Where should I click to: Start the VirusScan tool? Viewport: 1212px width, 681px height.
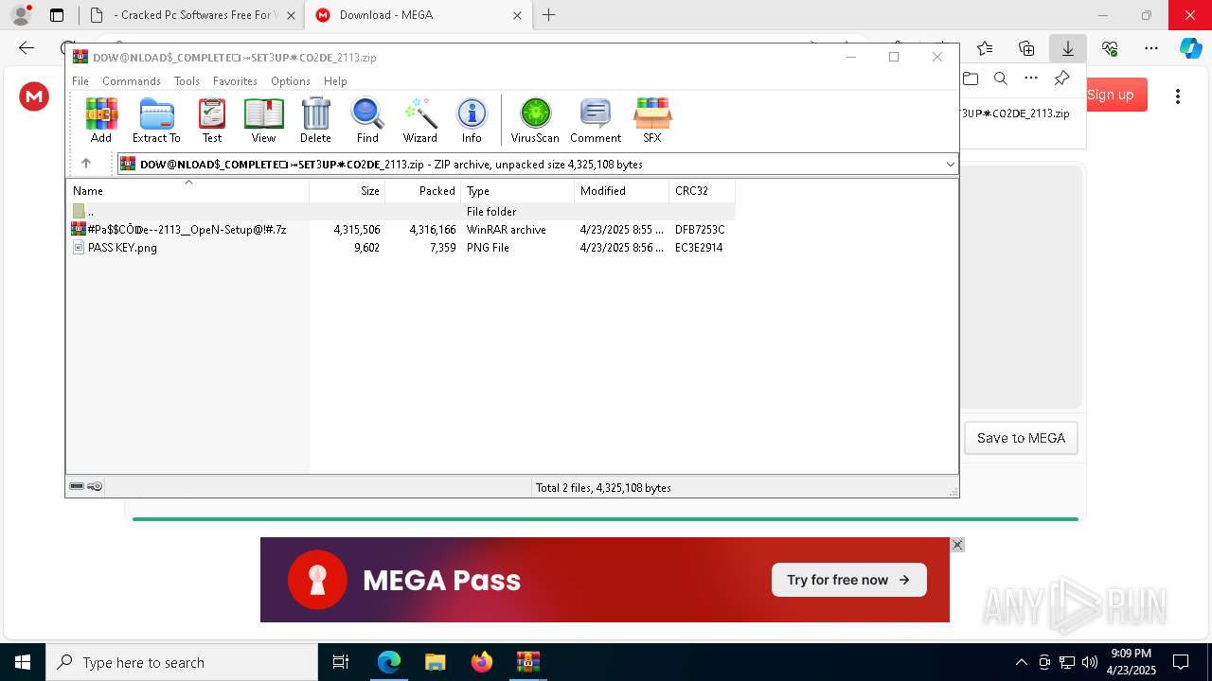pyautogui.click(x=535, y=120)
